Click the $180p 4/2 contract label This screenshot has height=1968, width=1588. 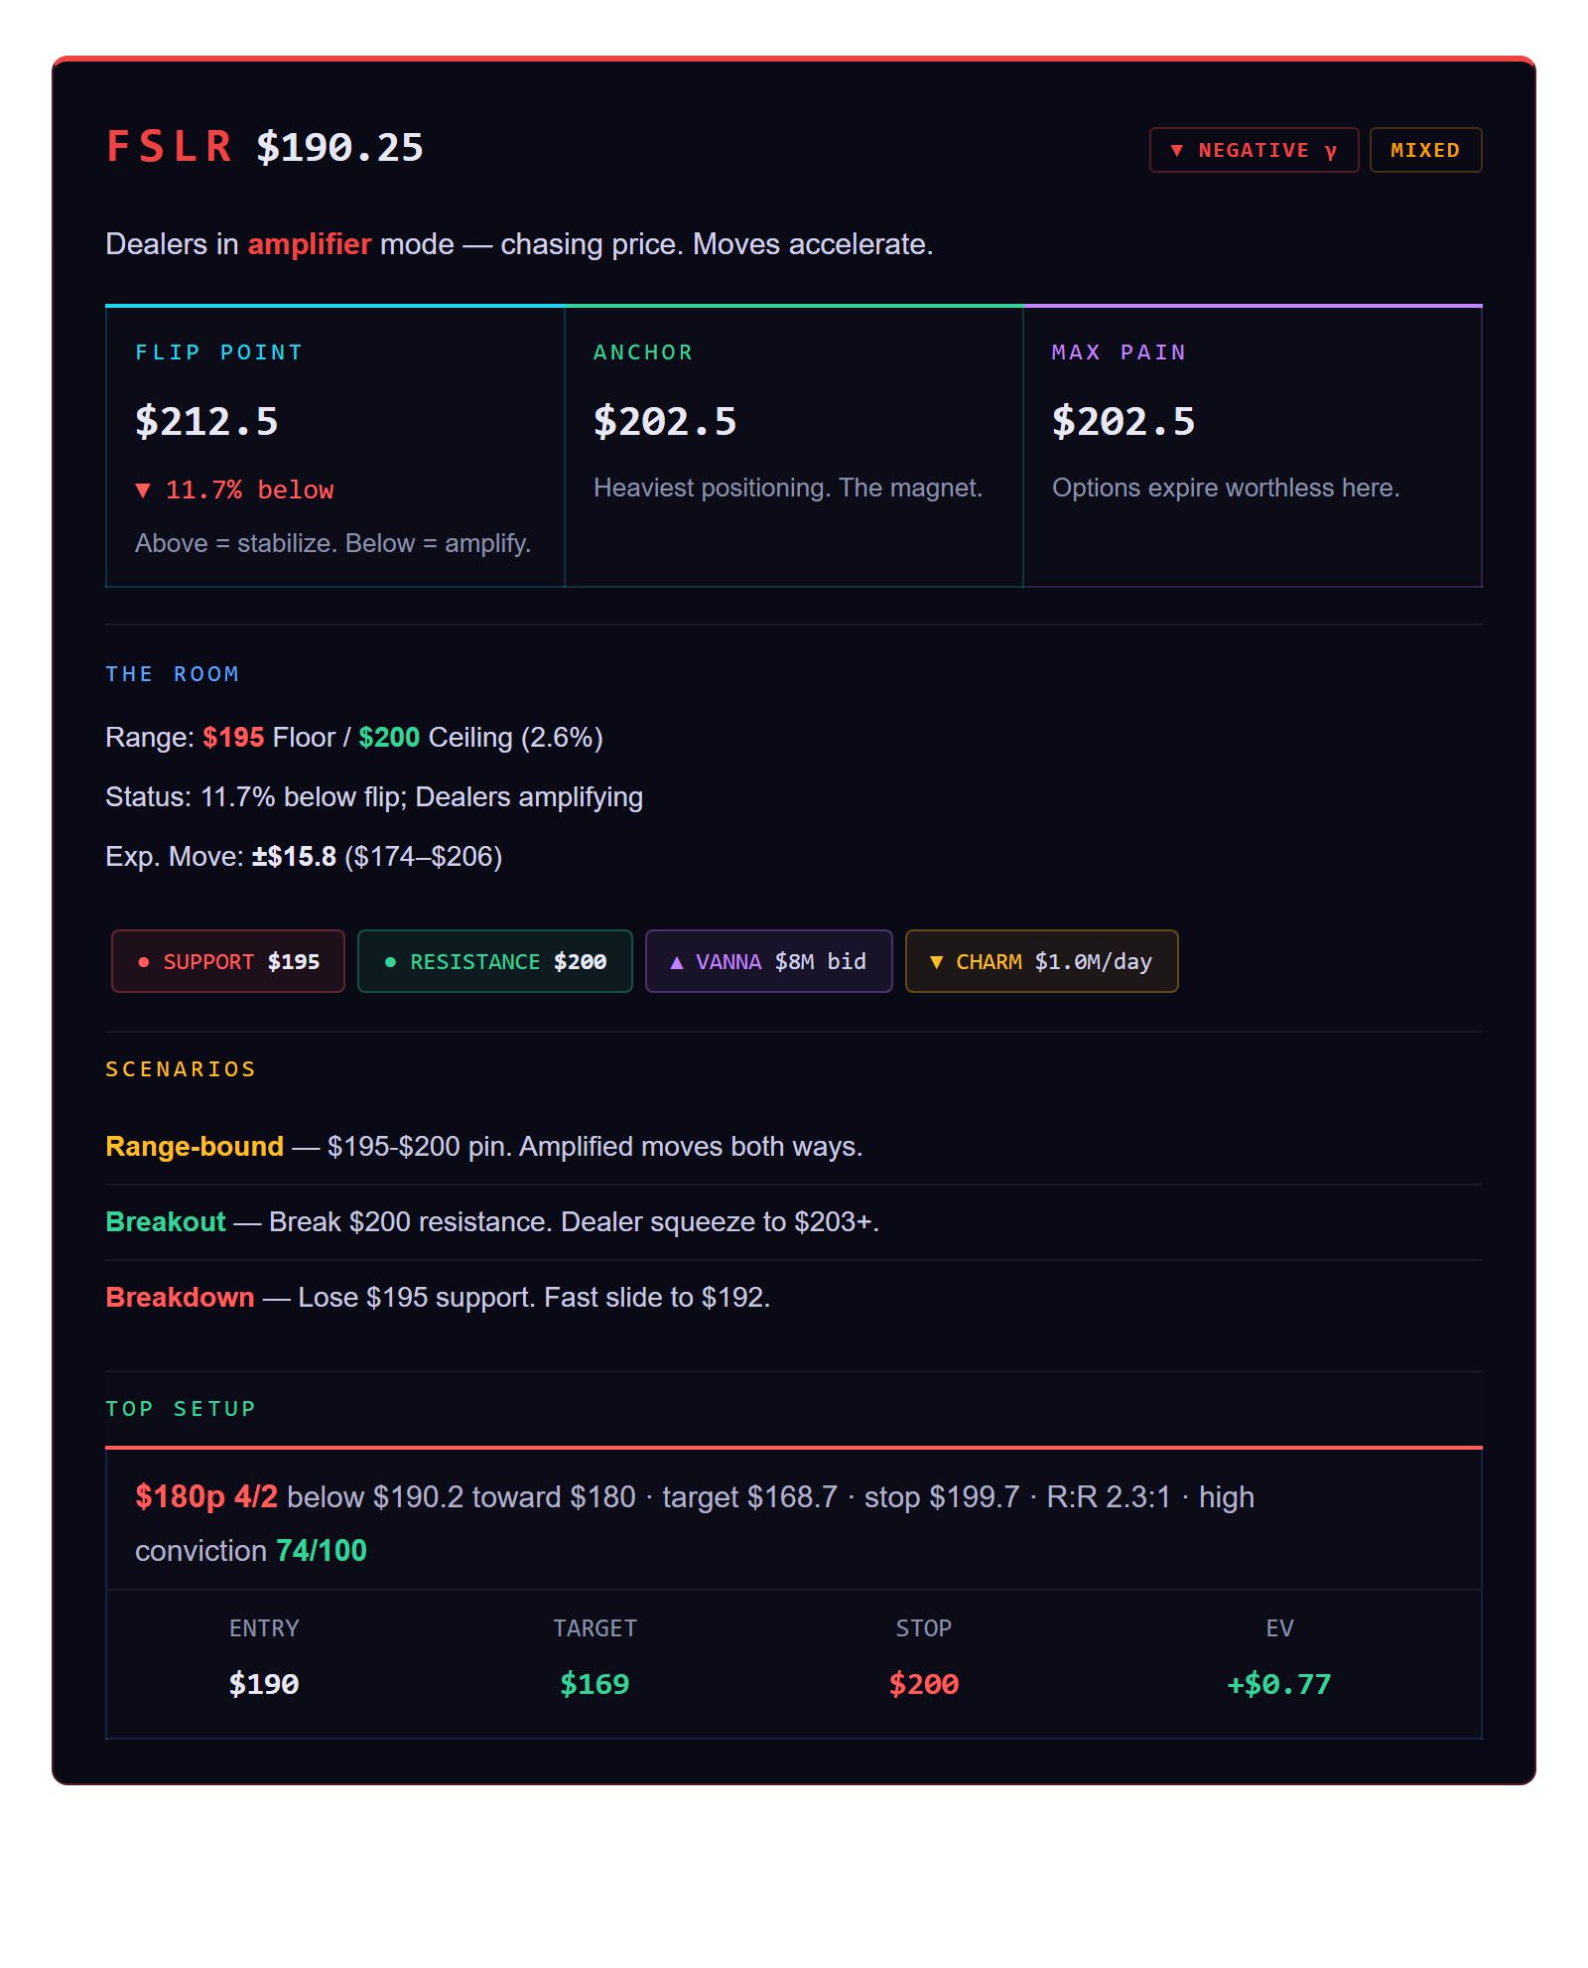[x=206, y=1497]
